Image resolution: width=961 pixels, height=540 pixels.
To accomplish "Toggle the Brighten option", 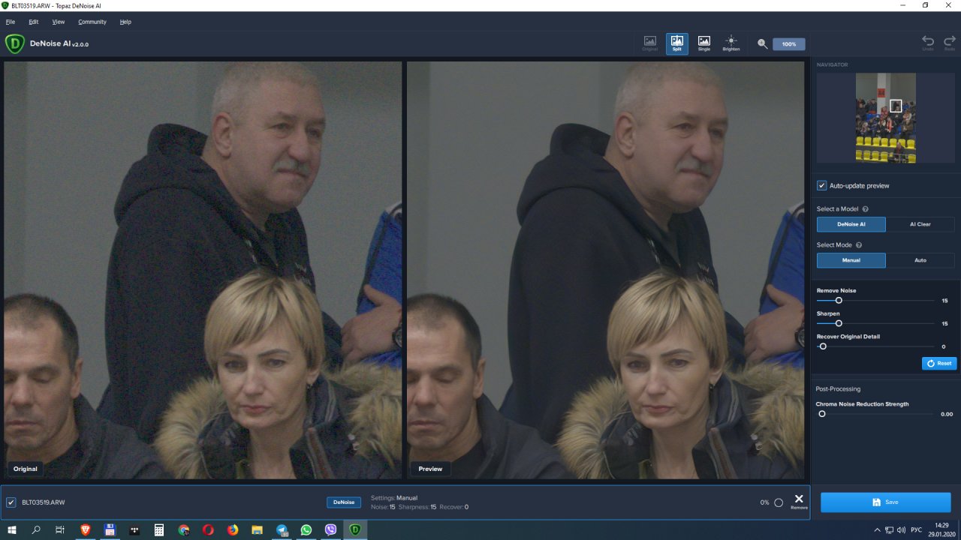I will (x=731, y=43).
